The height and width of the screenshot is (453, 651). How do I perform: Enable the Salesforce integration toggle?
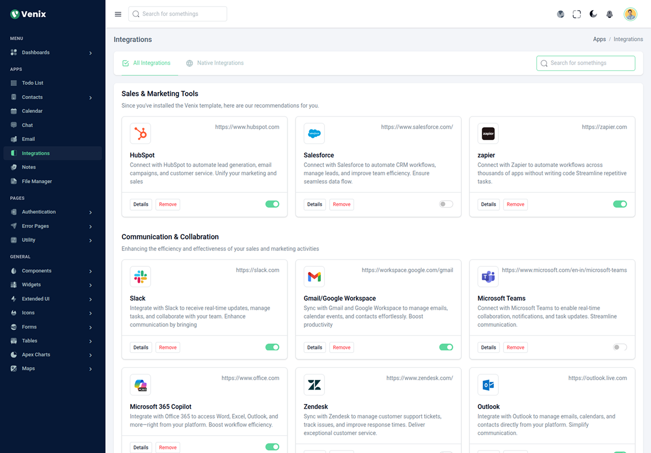click(x=446, y=204)
